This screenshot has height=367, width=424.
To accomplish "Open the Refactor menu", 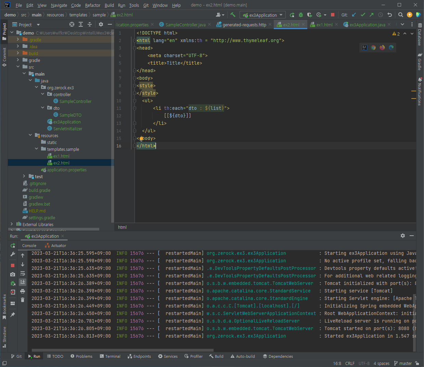I will click(x=93, y=5).
